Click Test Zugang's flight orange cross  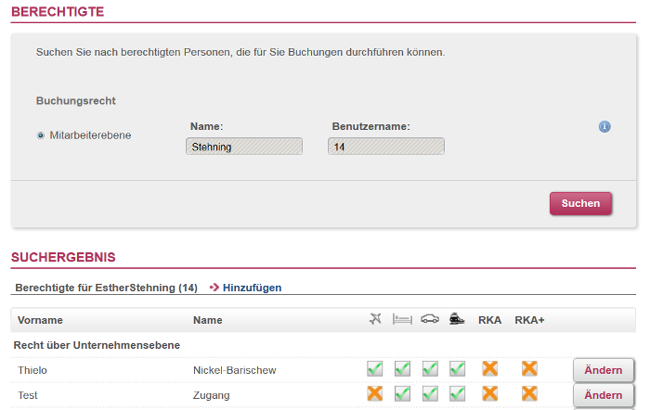pyautogui.click(x=375, y=393)
